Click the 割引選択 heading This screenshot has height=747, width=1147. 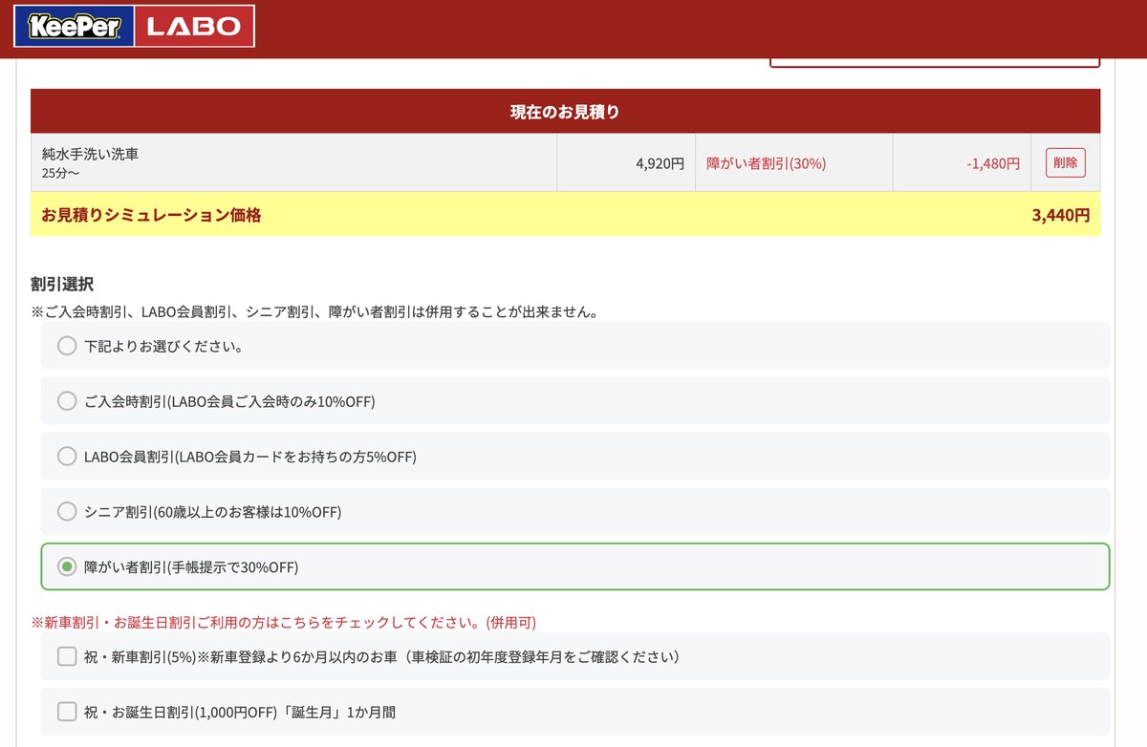pos(62,285)
